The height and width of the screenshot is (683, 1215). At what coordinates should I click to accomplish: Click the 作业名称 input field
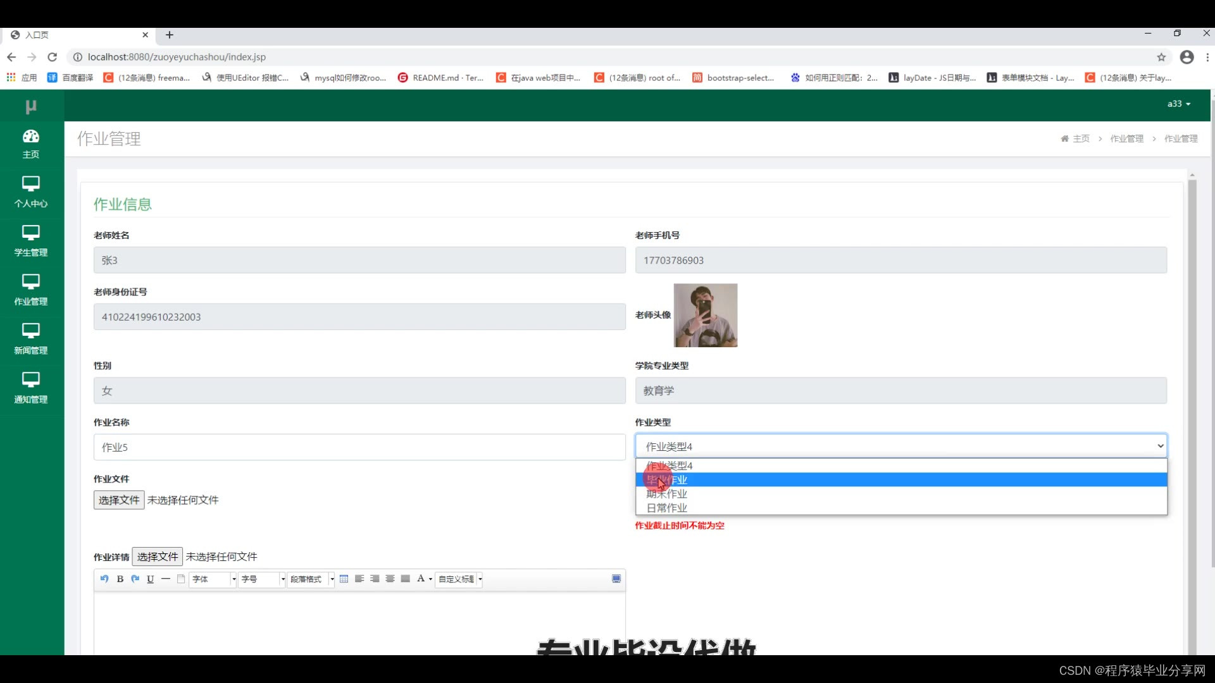tap(359, 447)
